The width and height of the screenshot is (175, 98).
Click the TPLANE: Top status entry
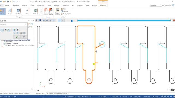(x=146, y=96)
